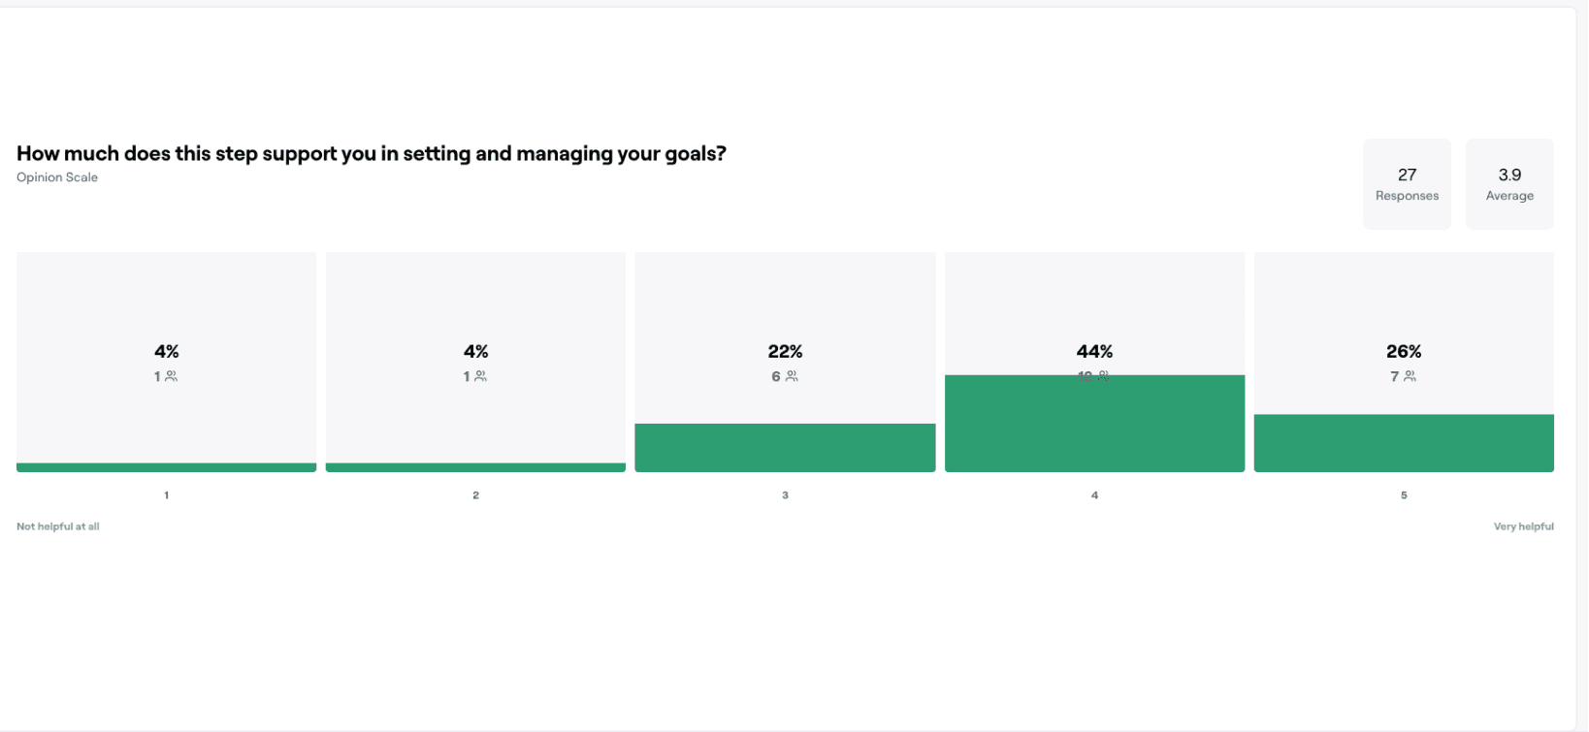This screenshot has width=1589, height=732.
Task: Click the 44% percentage label
Action: tap(1094, 351)
